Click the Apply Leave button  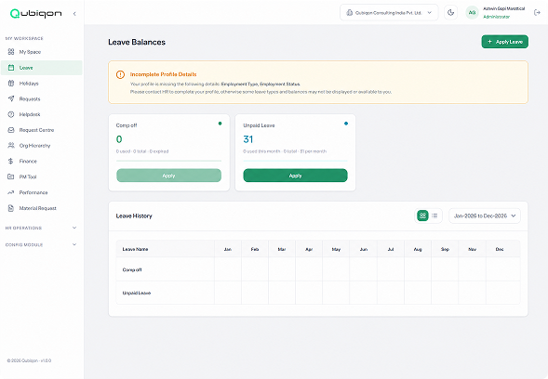[x=505, y=42]
